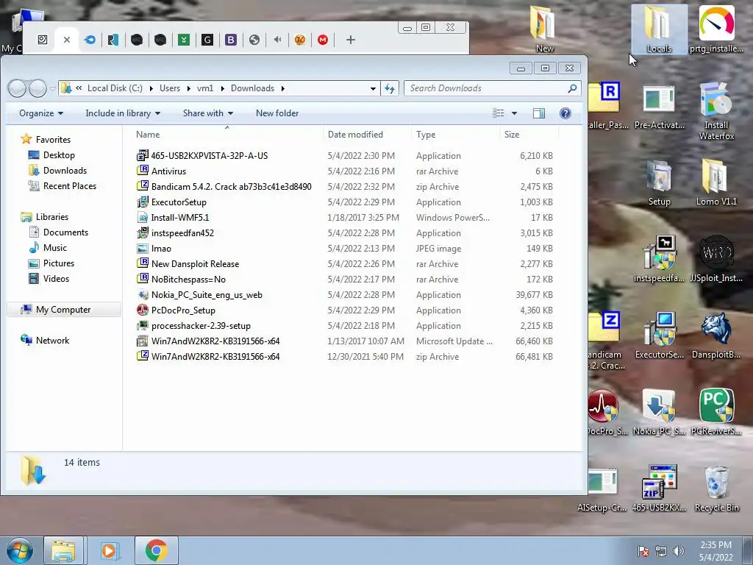The width and height of the screenshot is (753, 565).
Task: Open Recent Places in sidebar
Action: coord(70,186)
